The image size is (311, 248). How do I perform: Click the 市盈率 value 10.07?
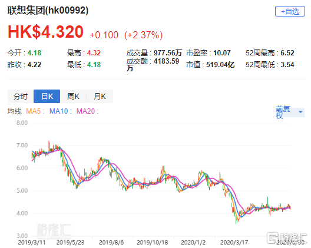[222, 53]
